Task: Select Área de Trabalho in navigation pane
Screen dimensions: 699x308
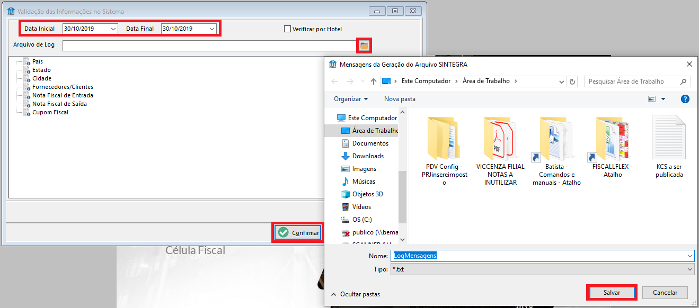Action: pos(369,131)
